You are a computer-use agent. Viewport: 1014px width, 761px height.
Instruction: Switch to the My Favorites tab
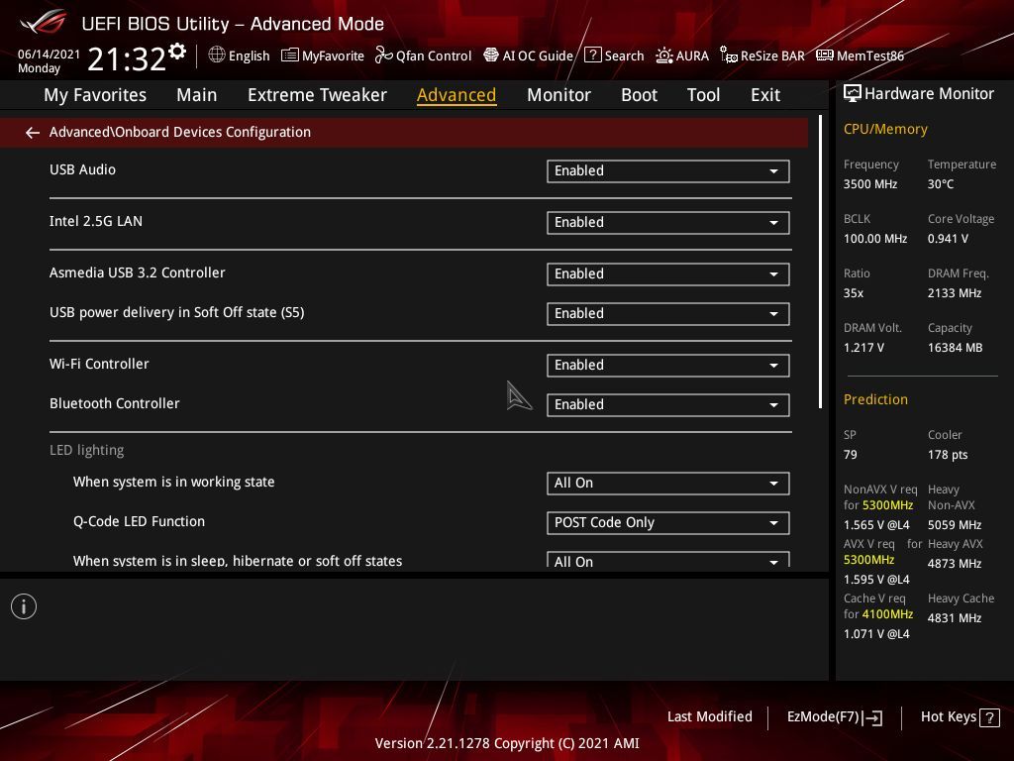(x=95, y=95)
